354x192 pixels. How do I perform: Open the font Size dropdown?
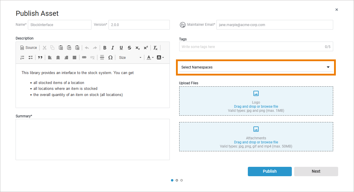(x=130, y=58)
